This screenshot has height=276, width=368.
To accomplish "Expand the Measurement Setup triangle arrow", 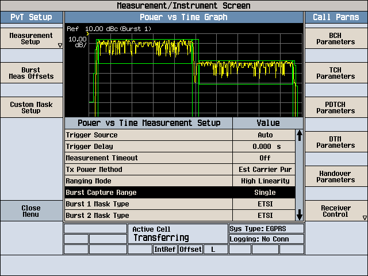I will [60, 45].
